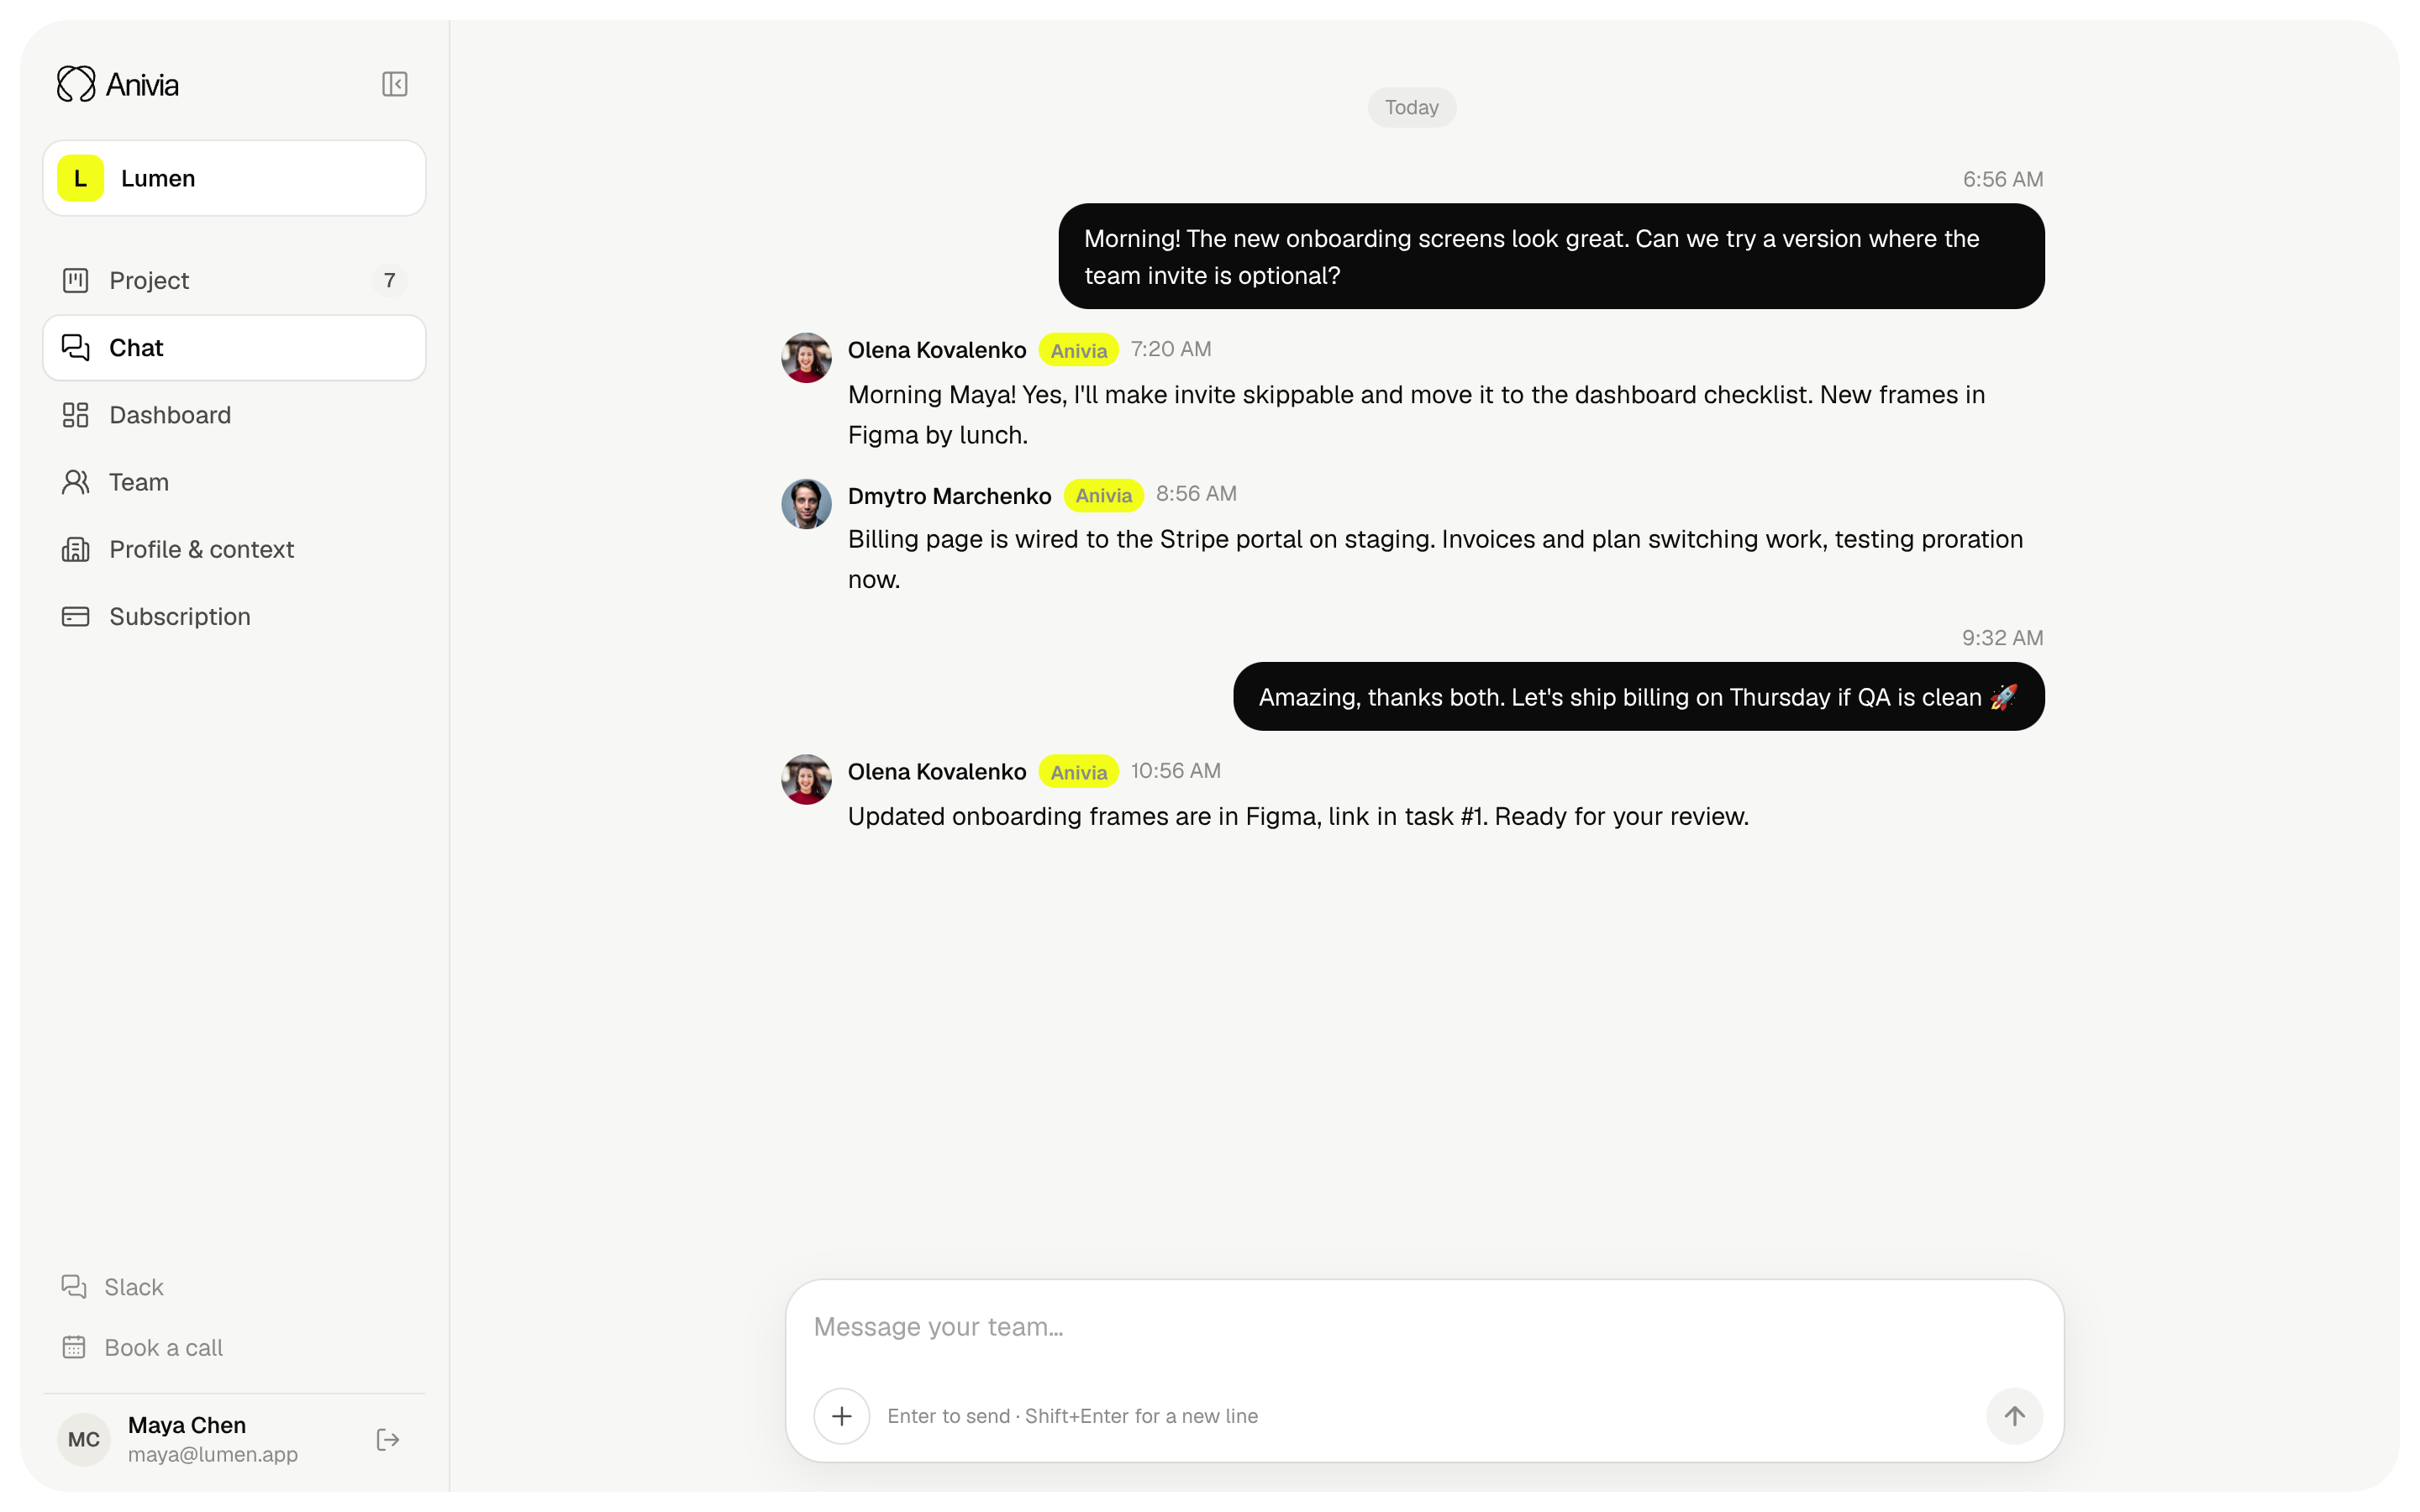
Task: Go to the Team section
Action: pos(234,482)
